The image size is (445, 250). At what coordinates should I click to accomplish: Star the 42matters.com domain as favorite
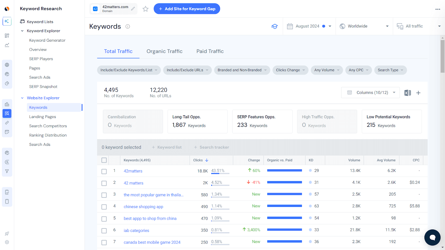pyautogui.click(x=145, y=9)
